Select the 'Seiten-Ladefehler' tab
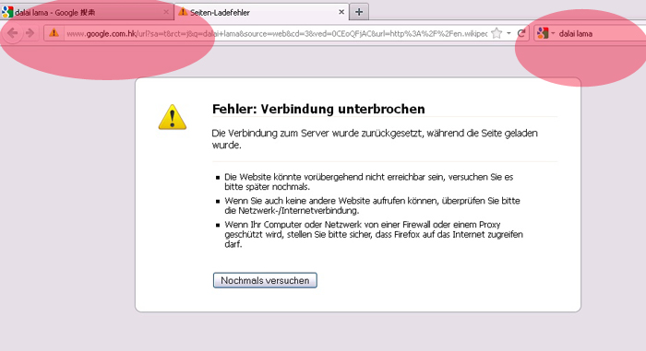Screen dimensions: 646x351 tap(261, 12)
